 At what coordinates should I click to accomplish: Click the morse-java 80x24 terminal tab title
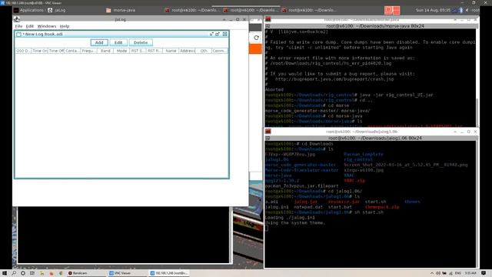point(375,26)
